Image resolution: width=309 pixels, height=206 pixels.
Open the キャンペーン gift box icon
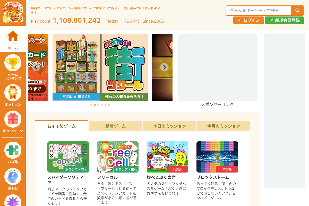point(13,119)
